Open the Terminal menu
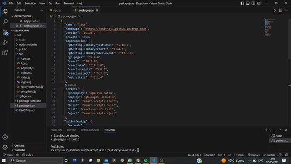The height and width of the screenshot is (164, 291). click(69, 3)
